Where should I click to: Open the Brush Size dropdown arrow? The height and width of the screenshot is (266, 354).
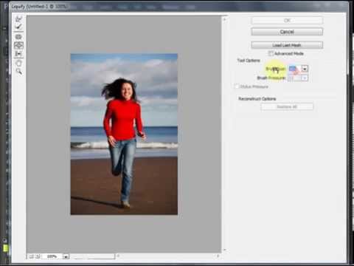[x=305, y=69]
